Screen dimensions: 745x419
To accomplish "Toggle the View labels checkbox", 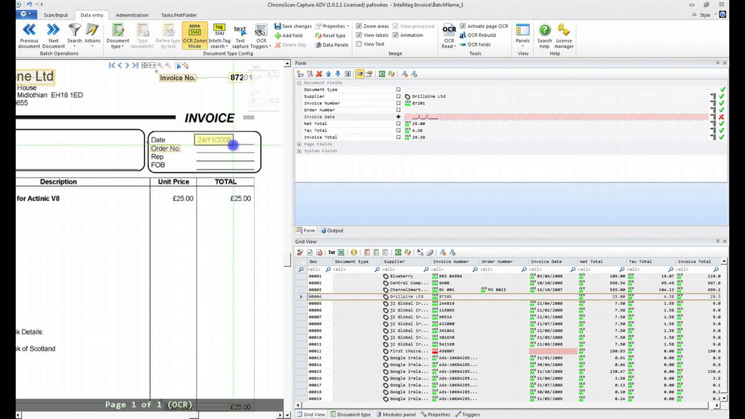I will 359,35.
